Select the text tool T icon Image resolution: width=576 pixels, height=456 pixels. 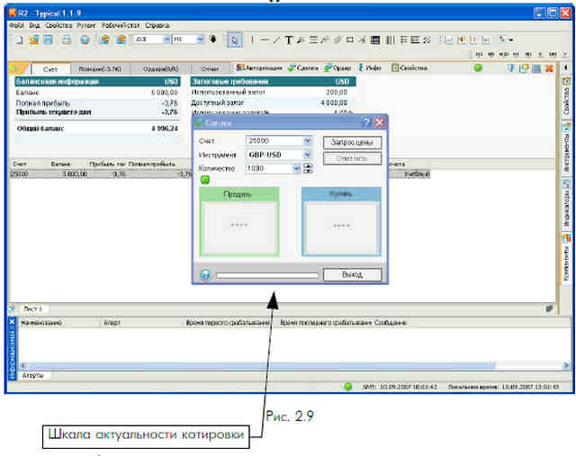pos(289,40)
